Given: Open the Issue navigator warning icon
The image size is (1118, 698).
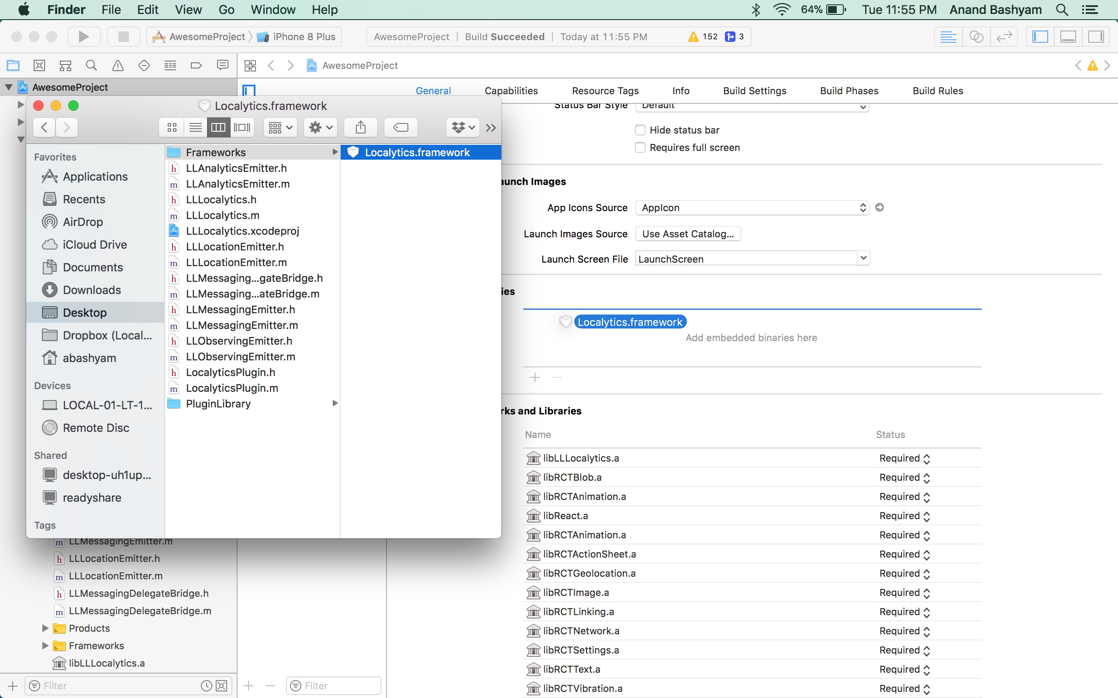Looking at the screenshot, I should [118, 65].
